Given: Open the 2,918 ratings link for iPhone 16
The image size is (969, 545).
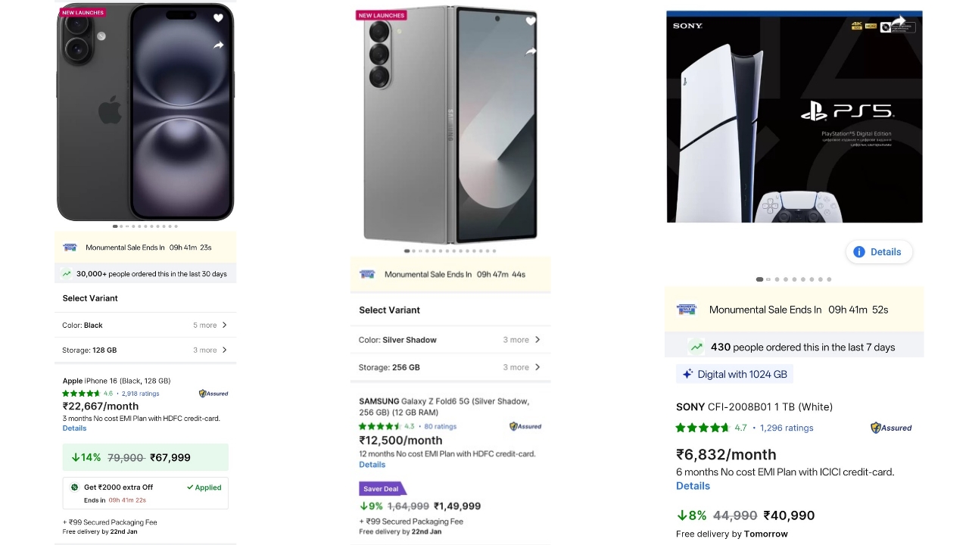Looking at the screenshot, I should pyautogui.click(x=139, y=393).
